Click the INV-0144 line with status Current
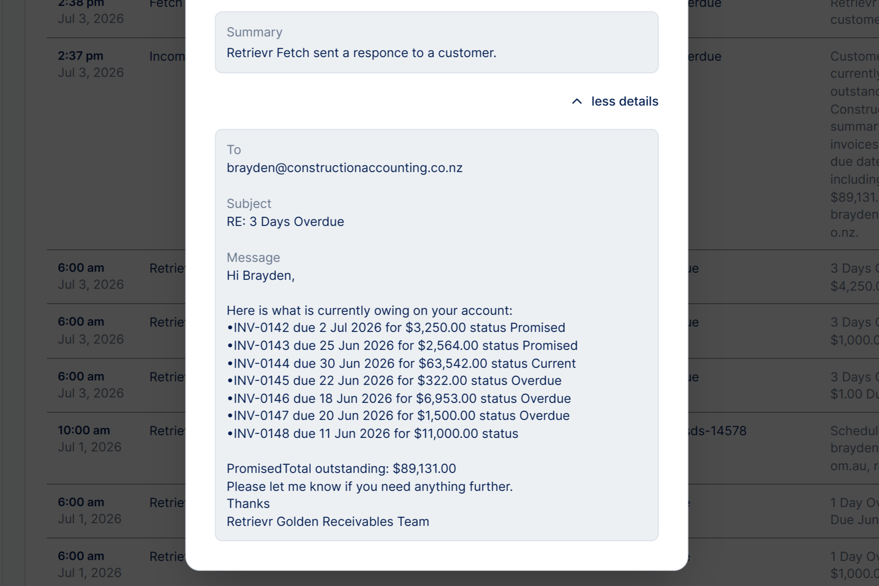 pyautogui.click(x=402, y=363)
